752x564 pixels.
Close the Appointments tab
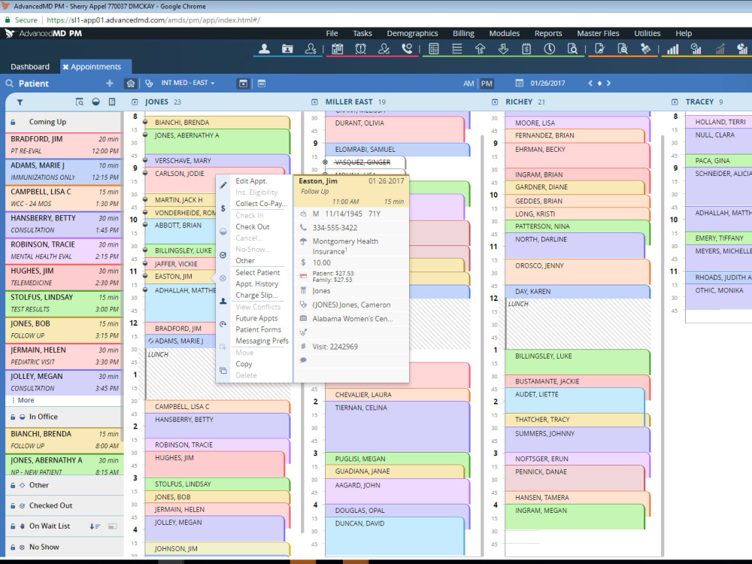pyautogui.click(x=65, y=67)
